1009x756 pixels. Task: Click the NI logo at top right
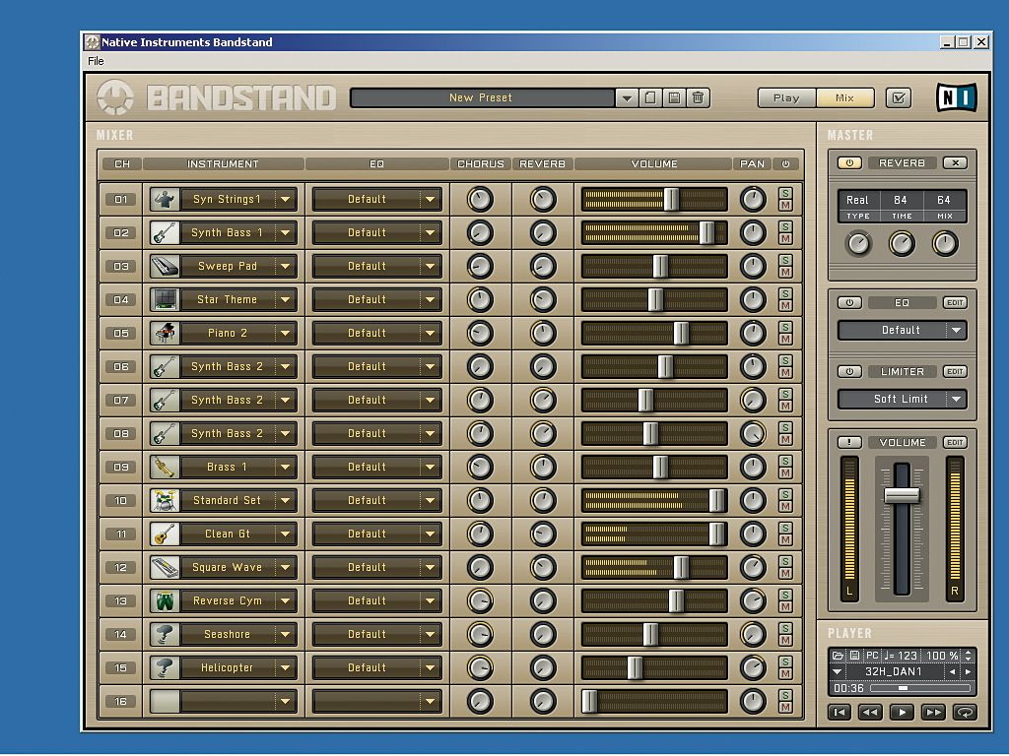(956, 97)
